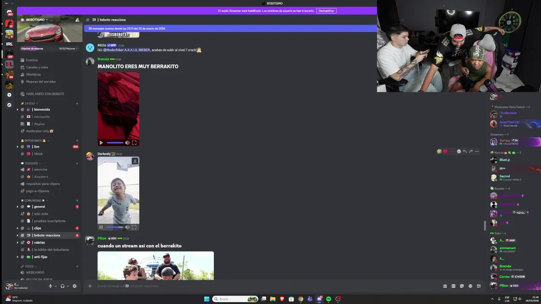Collapse the VOICE channel category
The height and width of the screenshot is (304, 541).
pyautogui.click(x=29, y=266)
